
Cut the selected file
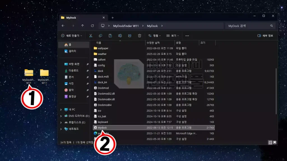pos(91,35)
